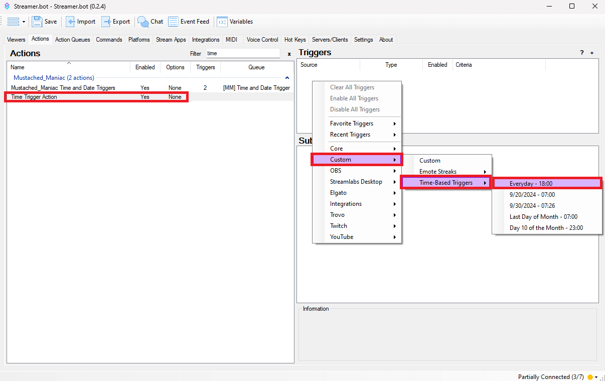The width and height of the screenshot is (605, 381).
Task: Click the plus icon to add trigger
Action: [x=592, y=53]
